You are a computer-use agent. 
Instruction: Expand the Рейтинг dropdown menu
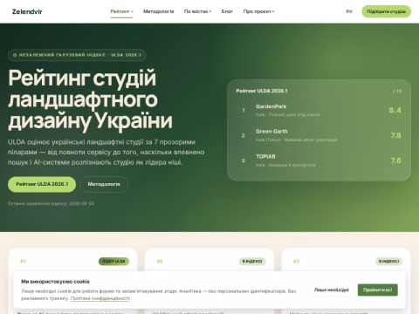pos(121,11)
